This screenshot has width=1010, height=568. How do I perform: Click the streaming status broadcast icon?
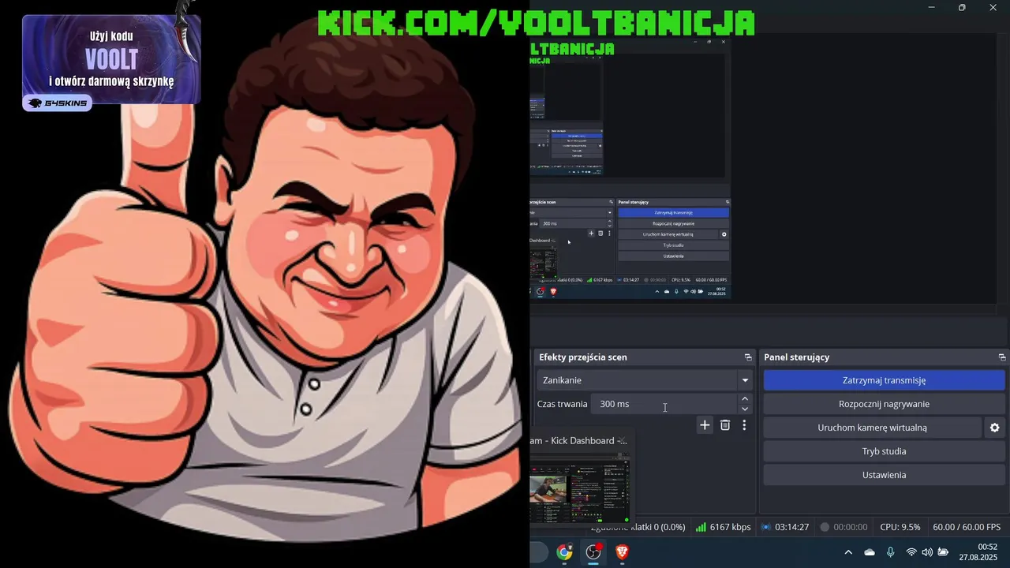(765, 527)
